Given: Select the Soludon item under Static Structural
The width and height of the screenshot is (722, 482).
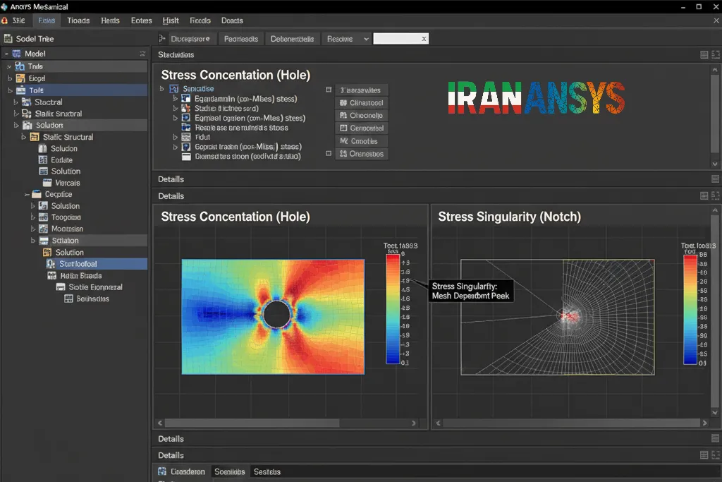Looking at the screenshot, I should tap(63, 148).
